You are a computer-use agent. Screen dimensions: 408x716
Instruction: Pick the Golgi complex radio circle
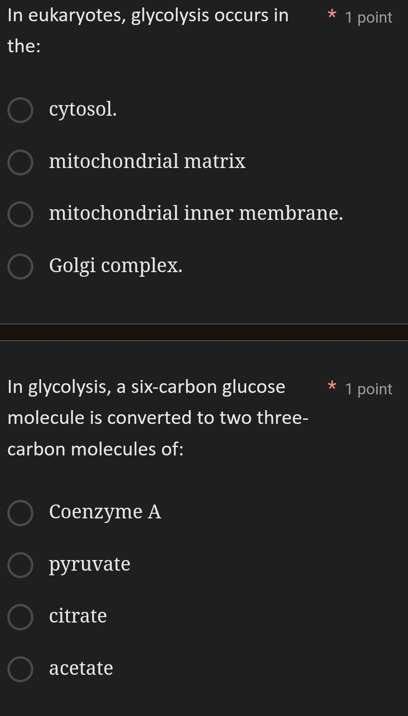(20, 267)
